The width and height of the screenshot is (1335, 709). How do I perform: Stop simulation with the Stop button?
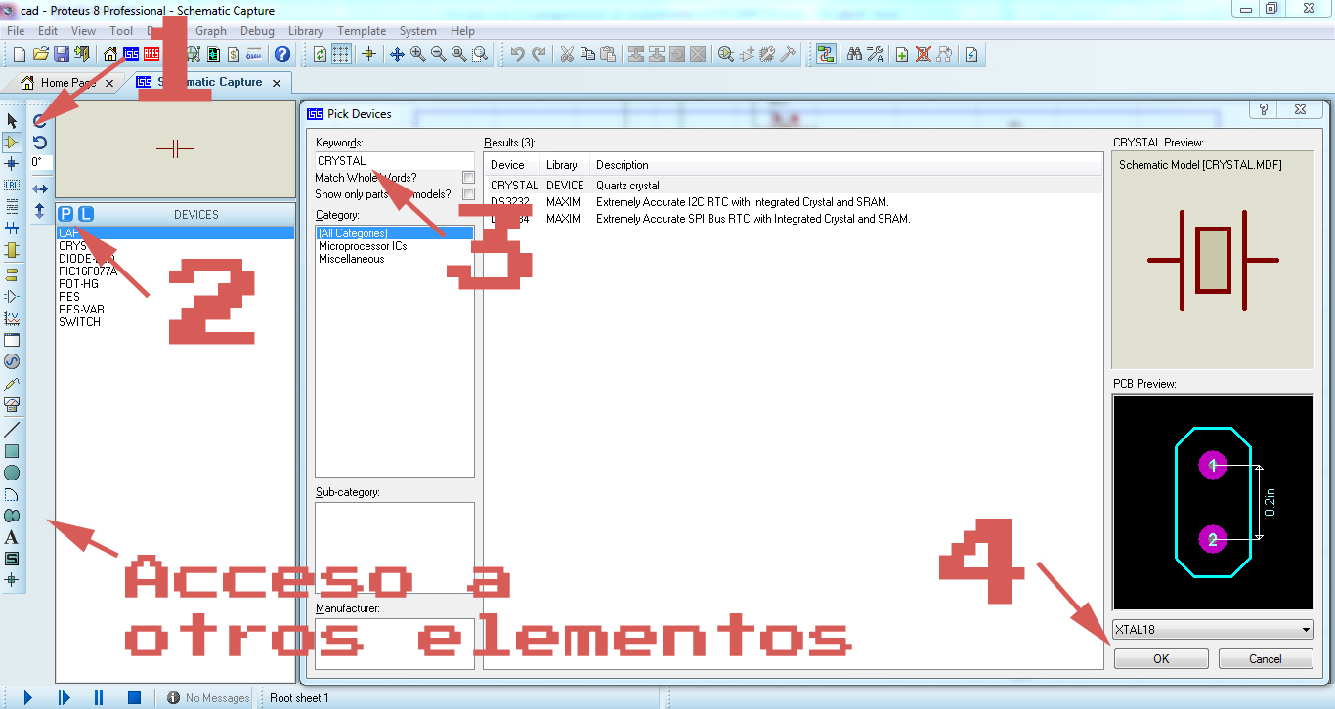click(x=135, y=697)
